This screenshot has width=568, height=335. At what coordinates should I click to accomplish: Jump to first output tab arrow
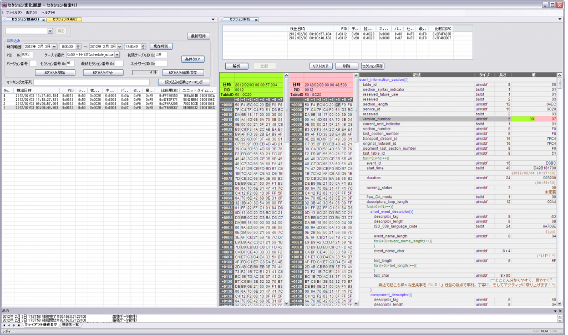[x=4, y=325]
